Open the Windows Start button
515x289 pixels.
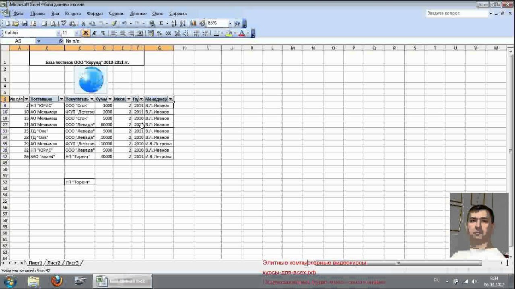pos(10,281)
